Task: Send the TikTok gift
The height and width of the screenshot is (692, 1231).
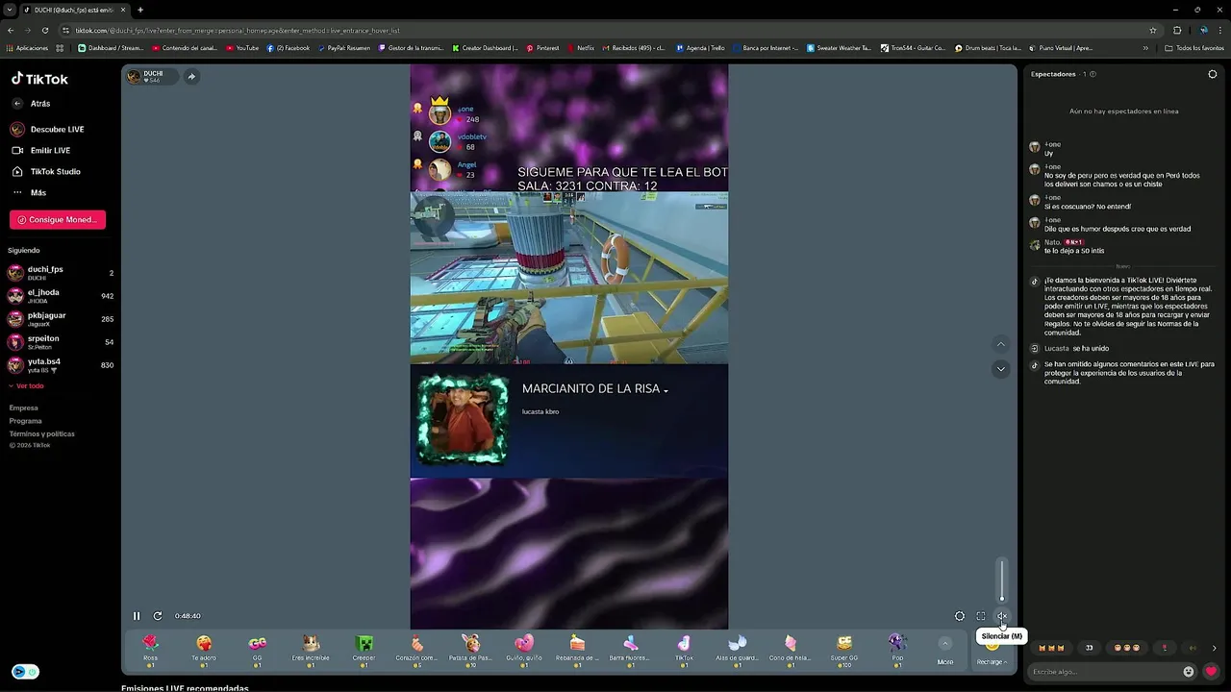Action: (684, 650)
